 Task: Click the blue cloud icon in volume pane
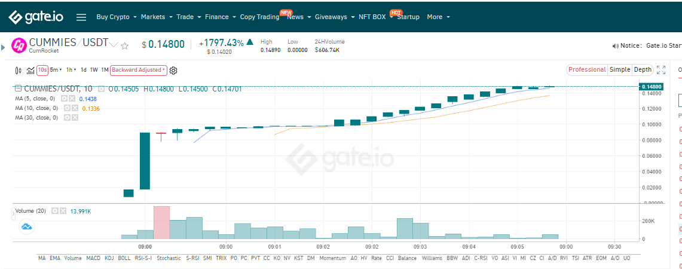point(27,227)
